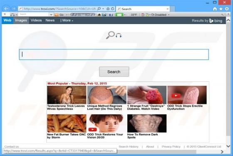Image resolution: width=233 pixels, height=156 pixels.
Task: Refresh the page using the reload icon
Action: pos(112,9)
